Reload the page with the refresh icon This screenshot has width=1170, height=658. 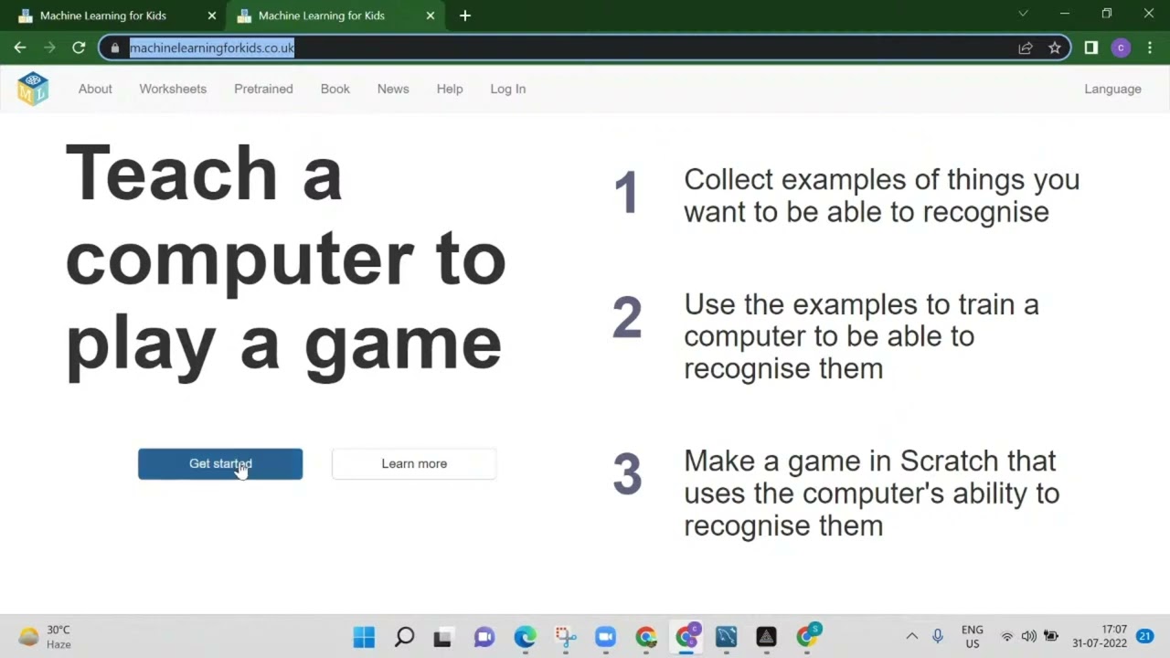[x=79, y=48]
